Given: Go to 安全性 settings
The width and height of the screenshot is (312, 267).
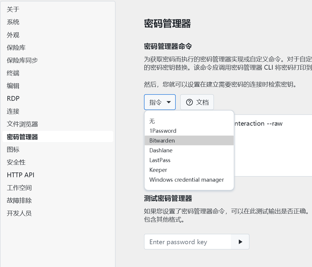Looking at the screenshot, I should click(58, 162).
